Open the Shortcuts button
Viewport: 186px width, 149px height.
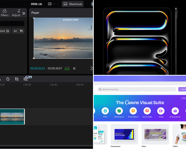[73, 4]
